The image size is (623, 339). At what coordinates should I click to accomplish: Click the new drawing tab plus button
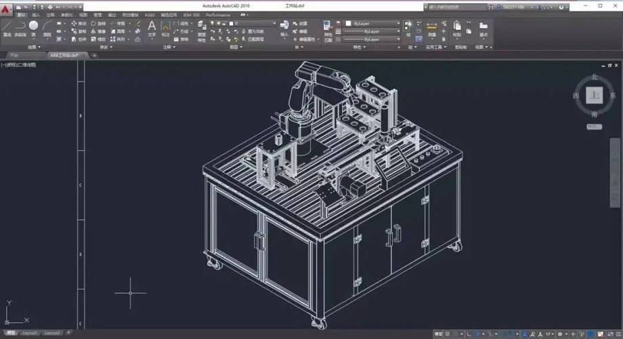(x=95, y=56)
